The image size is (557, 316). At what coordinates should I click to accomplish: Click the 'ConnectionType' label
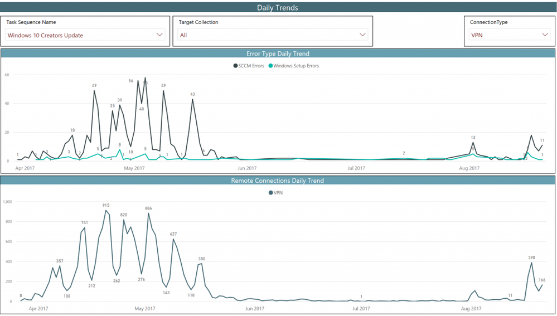click(488, 22)
